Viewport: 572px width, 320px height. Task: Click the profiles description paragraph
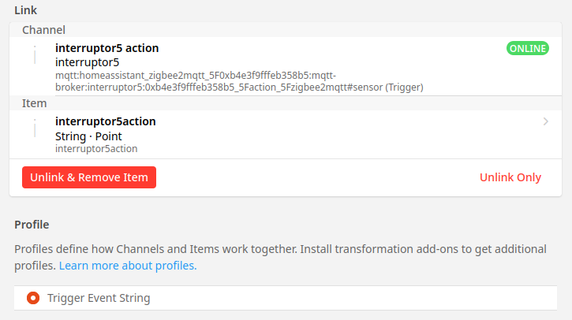coord(280,250)
